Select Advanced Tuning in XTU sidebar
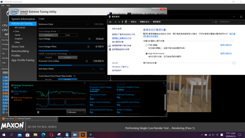 coord(23,24)
